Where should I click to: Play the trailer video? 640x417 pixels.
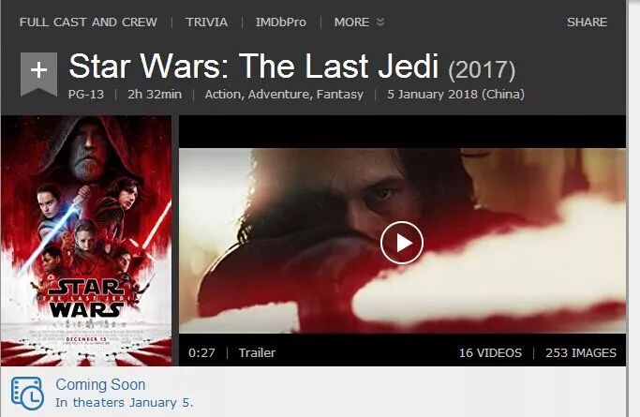pyautogui.click(x=402, y=243)
